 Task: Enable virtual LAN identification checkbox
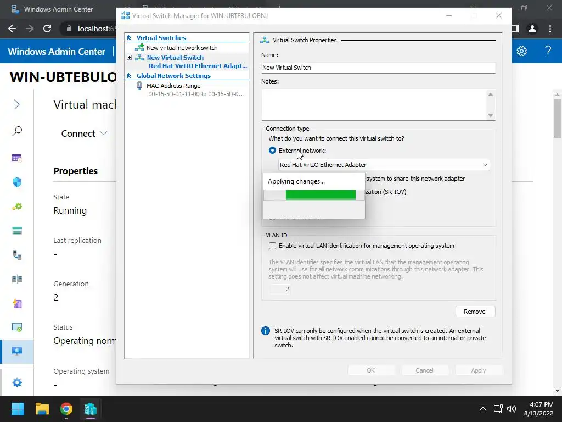click(x=272, y=246)
